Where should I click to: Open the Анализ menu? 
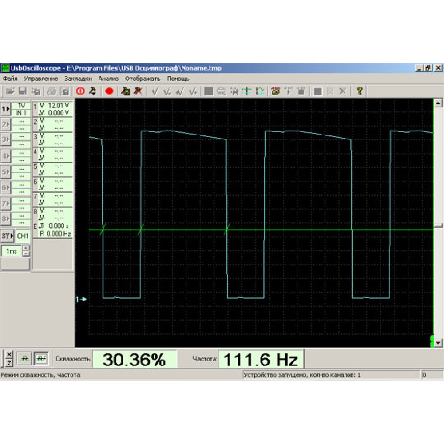[108, 79]
